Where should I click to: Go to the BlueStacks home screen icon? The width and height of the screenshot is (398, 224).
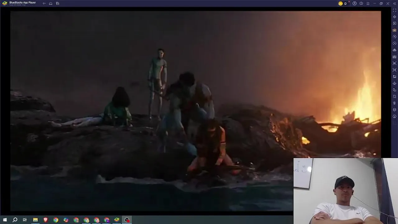click(51, 3)
